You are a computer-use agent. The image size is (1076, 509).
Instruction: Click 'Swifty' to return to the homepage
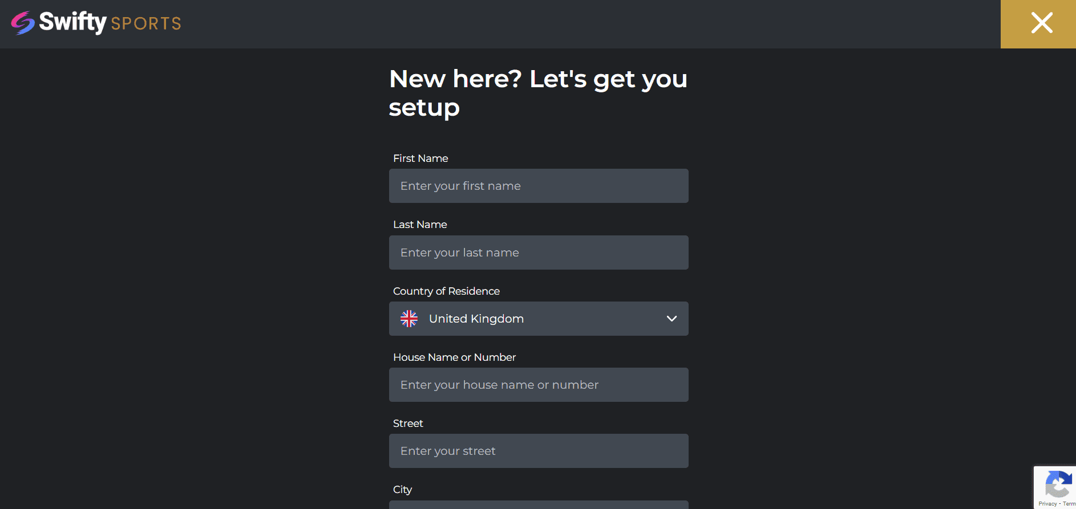(73, 23)
